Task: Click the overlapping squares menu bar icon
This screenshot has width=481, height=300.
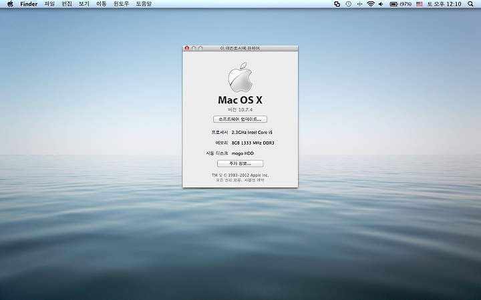Action: click(x=337, y=4)
